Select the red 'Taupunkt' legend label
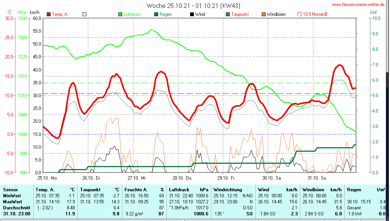 click(240, 14)
